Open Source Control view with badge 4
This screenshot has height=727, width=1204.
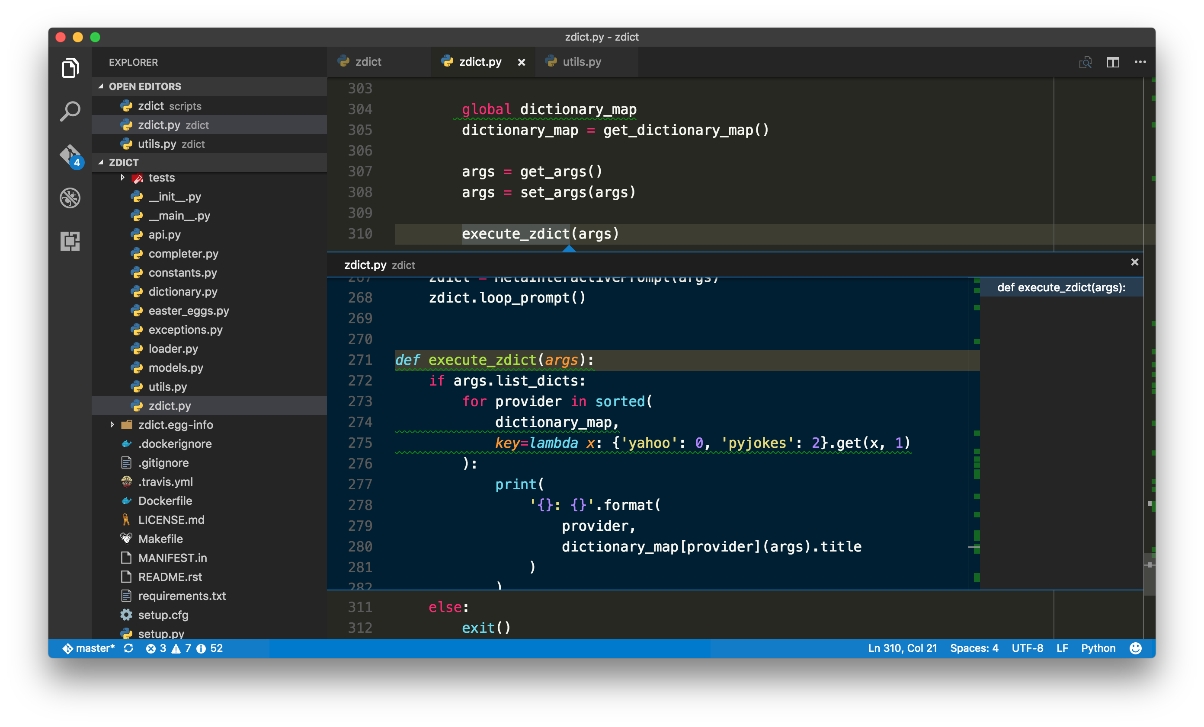click(x=71, y=156)
